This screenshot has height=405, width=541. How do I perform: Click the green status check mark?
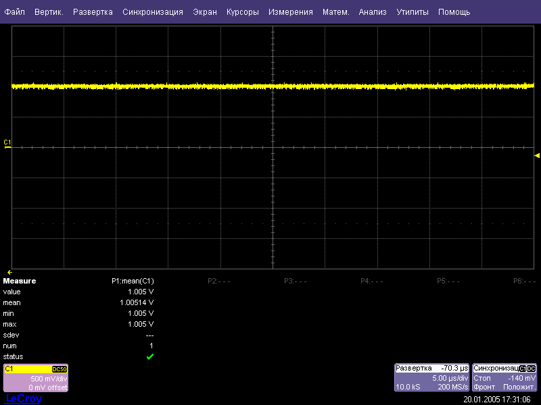pos(150,356)
